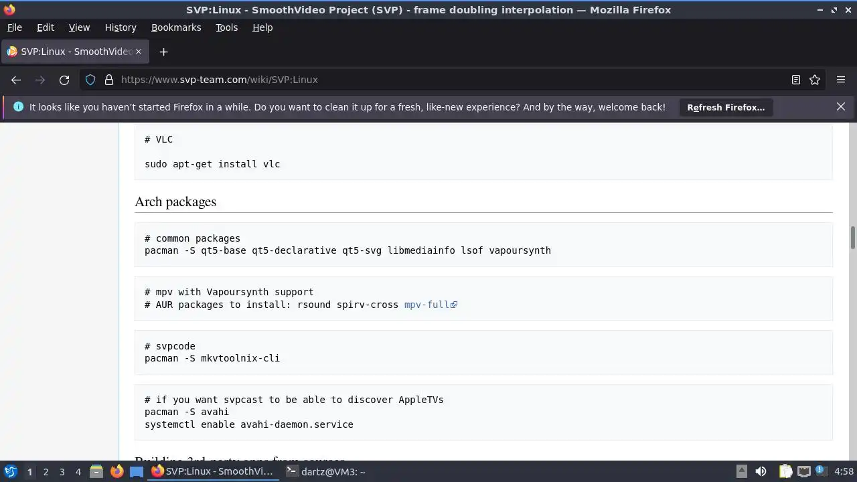Switch to workspace 1
The height and width of the screenshot is (482, 857).
coord(29,471)
